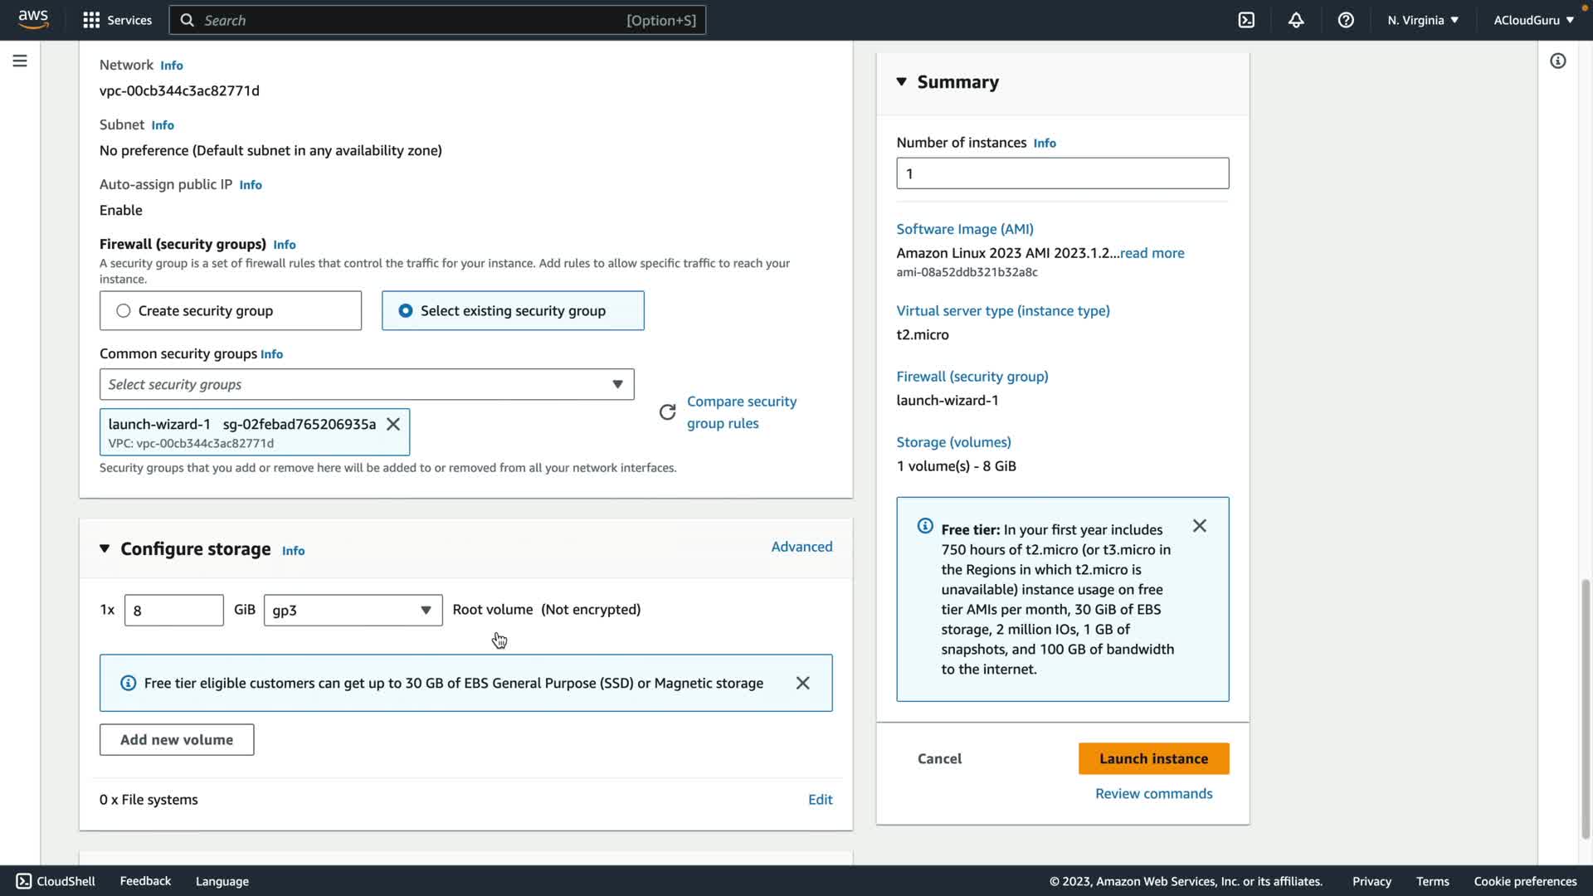The image size is (1593, 896).
Task: Open the help question mark icon
Action: pos(1346,20)
